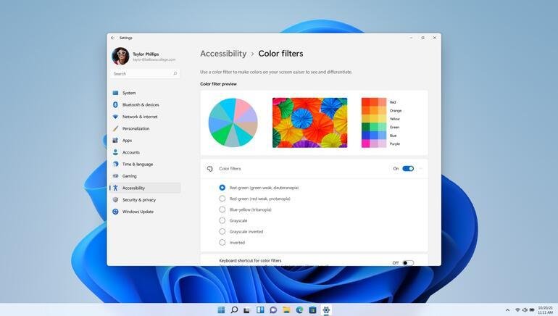Image resolution: width=558 pixels, height=316 pixels.
Task: Open taskbar Search
Action: [234, 310]
